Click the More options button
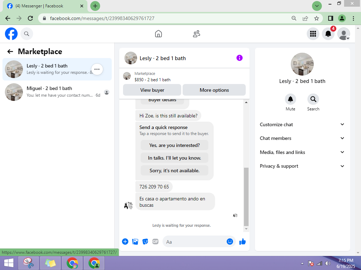 coord(214,90)
